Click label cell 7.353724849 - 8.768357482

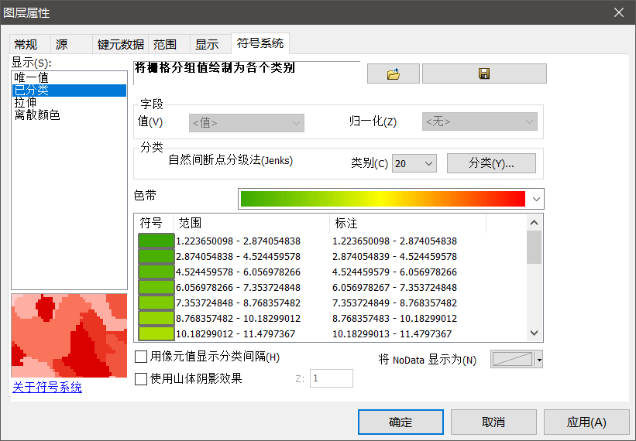click(x=394, y=303)
